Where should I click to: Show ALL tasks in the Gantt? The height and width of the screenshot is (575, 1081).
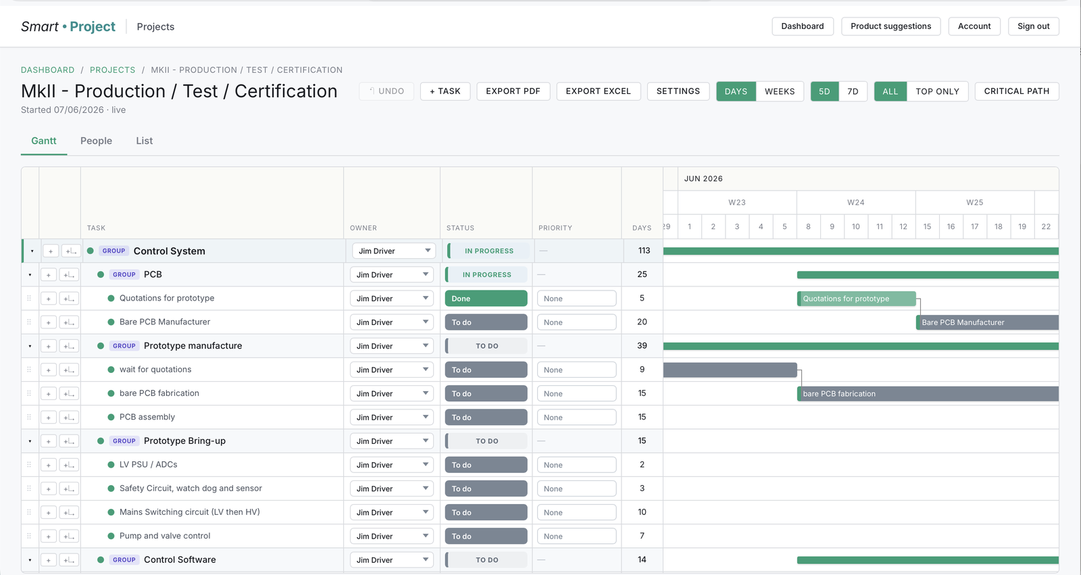890,91
